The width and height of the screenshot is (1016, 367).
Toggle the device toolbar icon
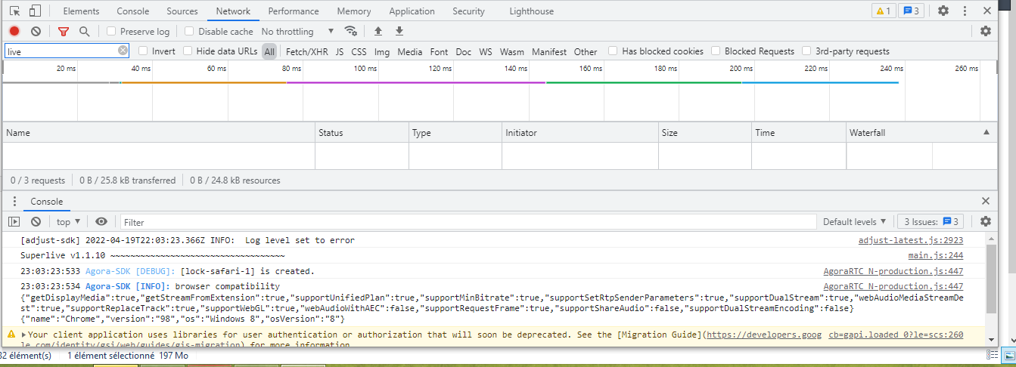point(35,11)
